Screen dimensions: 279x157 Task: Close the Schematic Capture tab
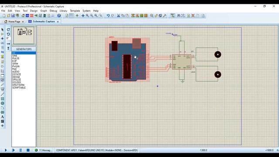coord(58,22)
